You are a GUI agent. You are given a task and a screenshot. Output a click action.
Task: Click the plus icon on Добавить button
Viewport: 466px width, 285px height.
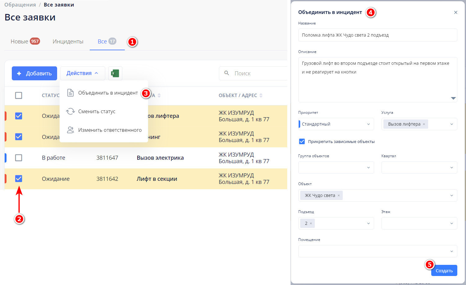click(19, 73)
